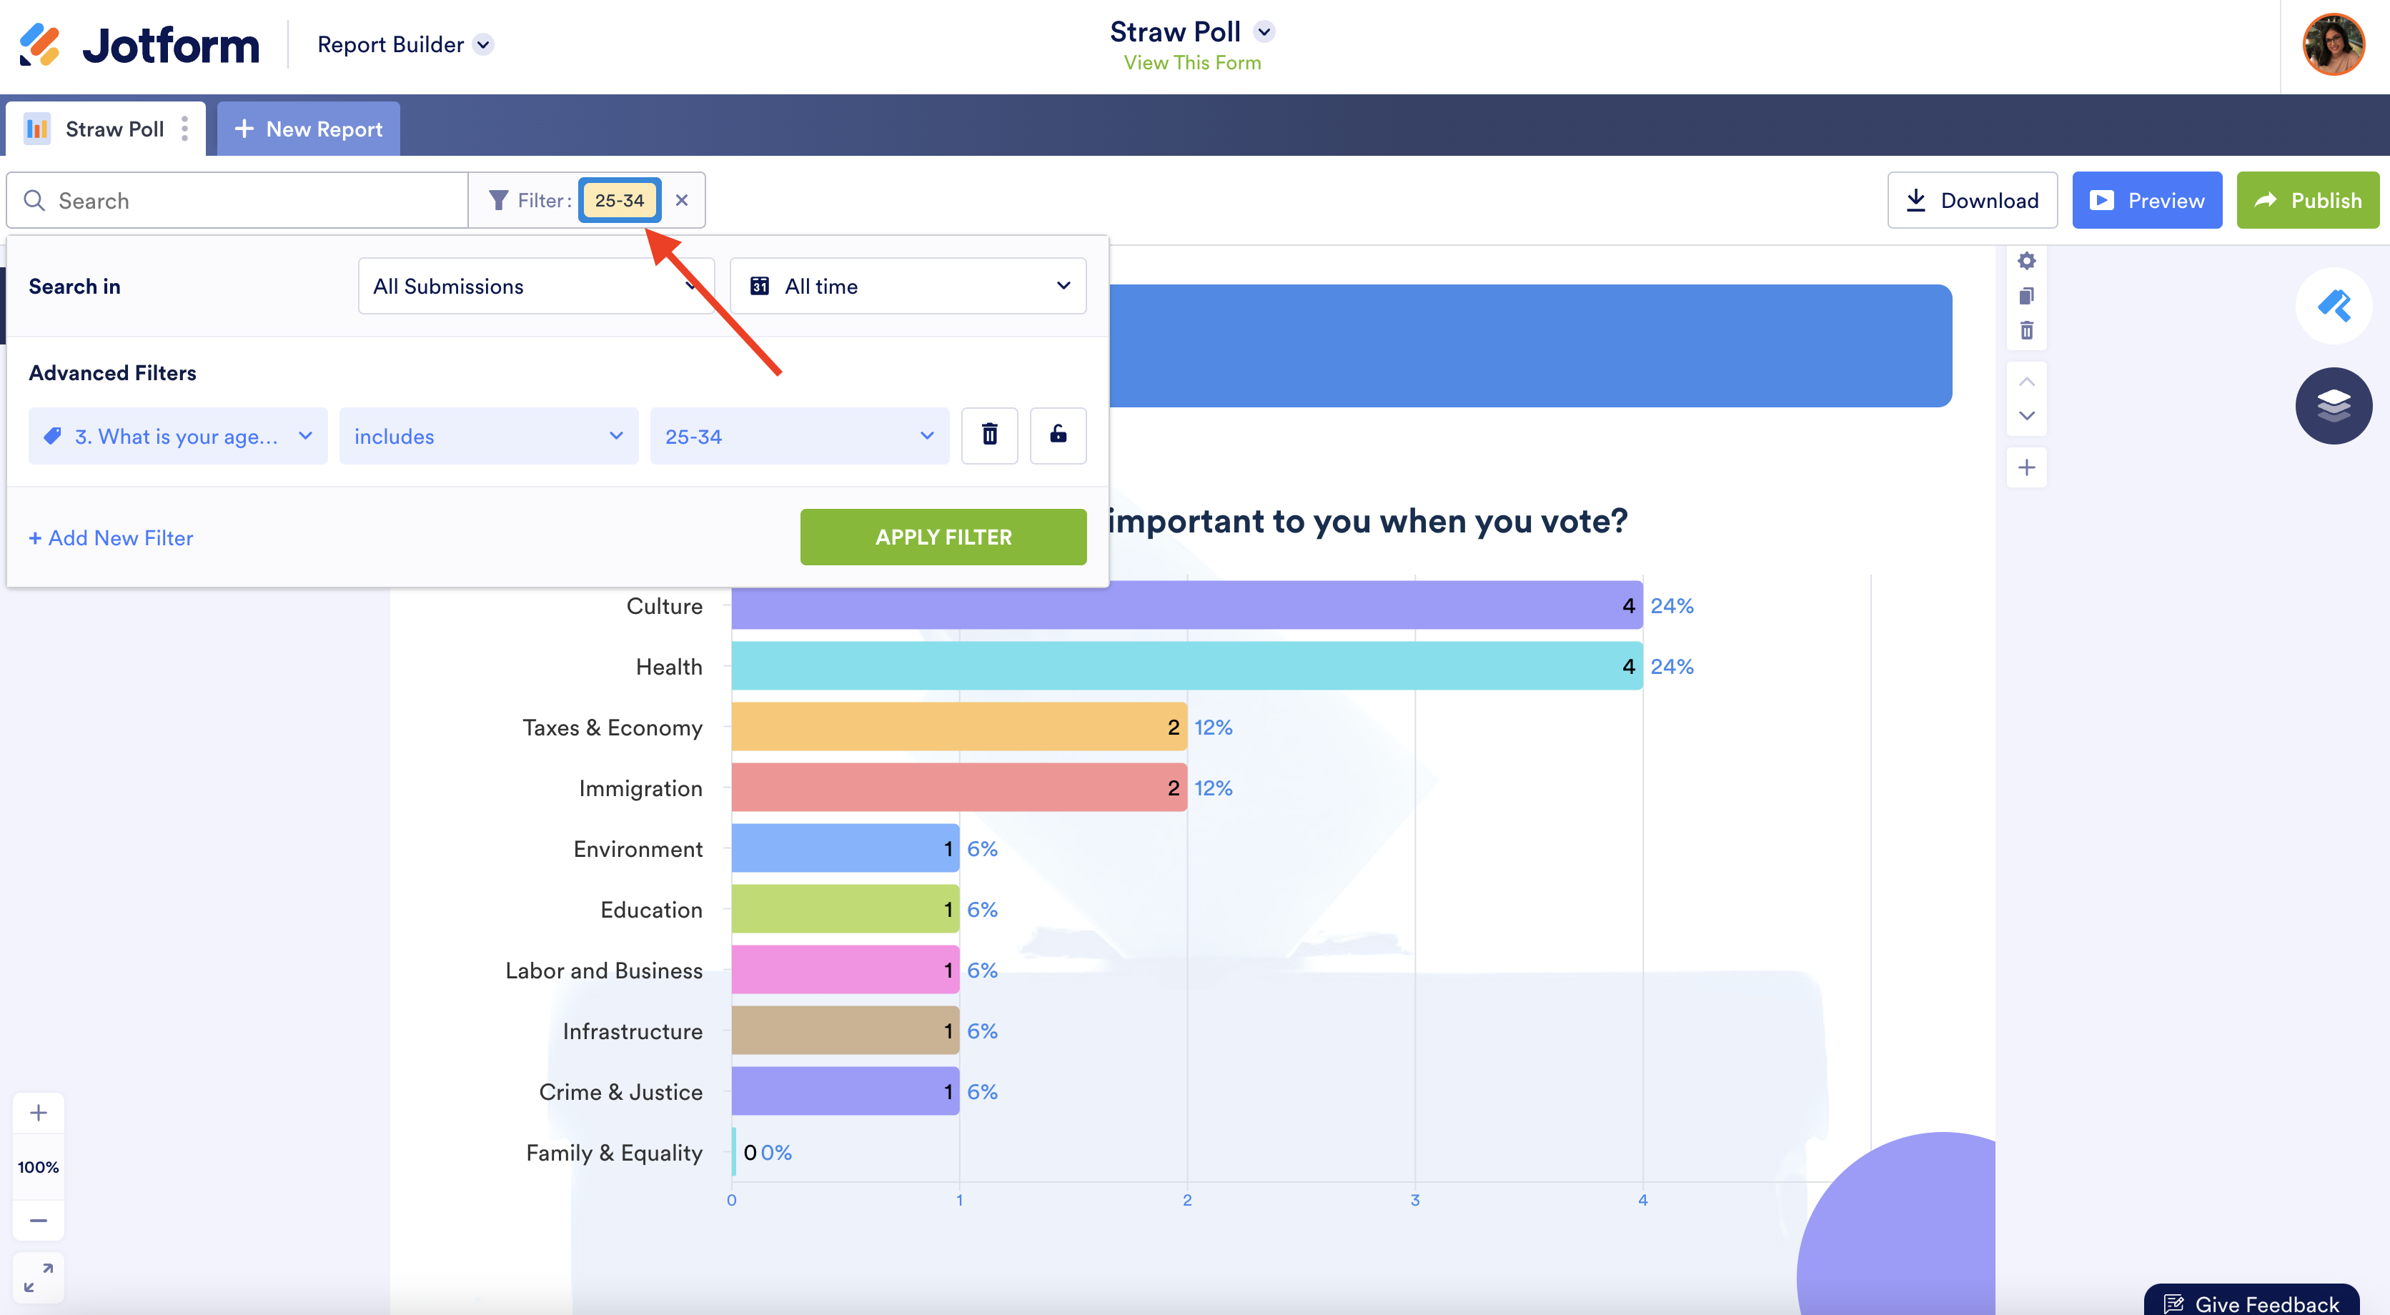Open the includes condition dropdown
2390x1315 pixels.
click(488, 436)
